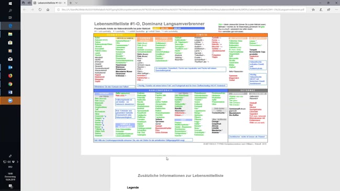Open the Windows Start menu
This screenshot has width=340, height=191.
[x=10, y=4]
